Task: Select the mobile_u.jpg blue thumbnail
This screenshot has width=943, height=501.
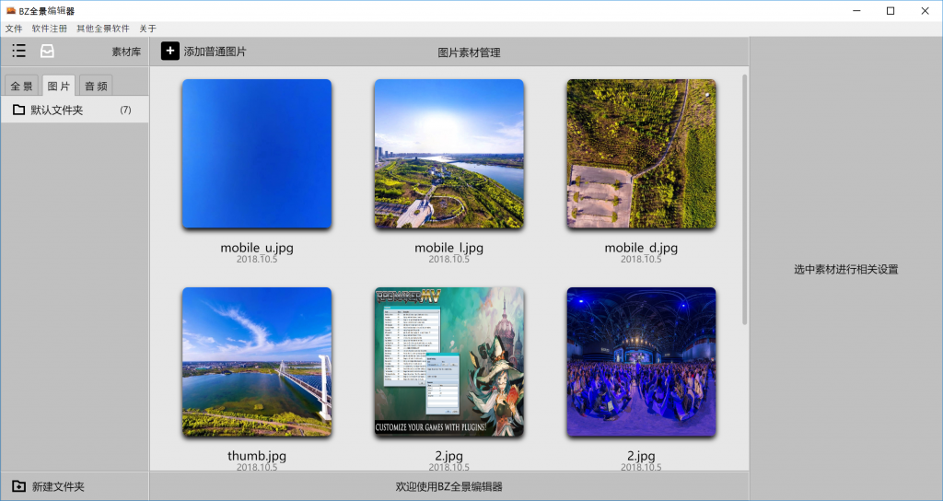Action: pyautogui.click(x=256, y=154)
